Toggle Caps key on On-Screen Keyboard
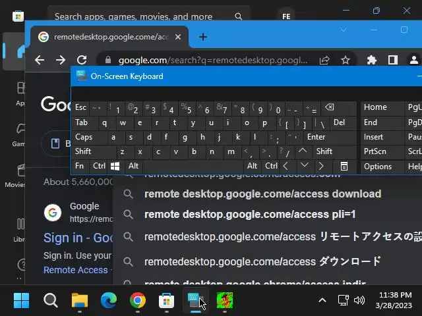The width and height of the screenshot is (422, 316). 89,137
